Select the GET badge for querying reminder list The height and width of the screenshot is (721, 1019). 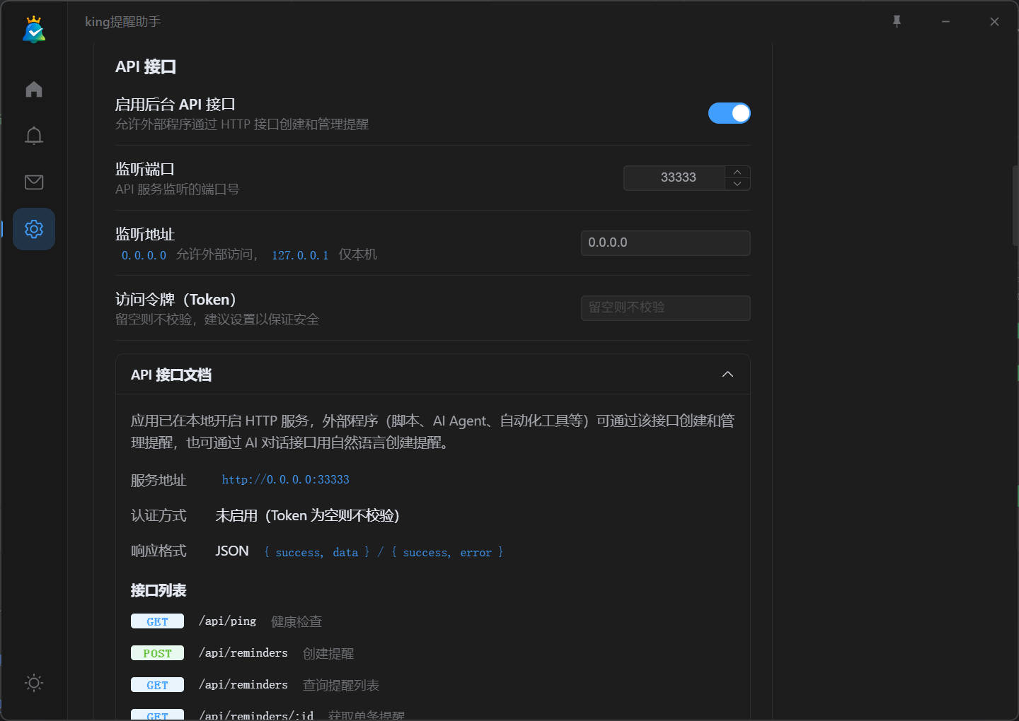point(157,684)
